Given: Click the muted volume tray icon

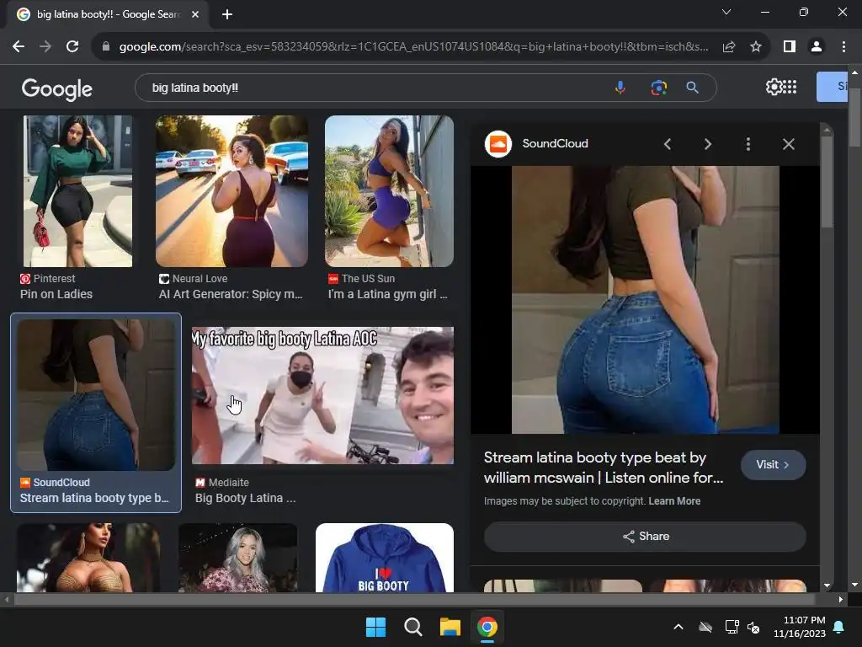Looking at the screenshot, I should point(753,627).
